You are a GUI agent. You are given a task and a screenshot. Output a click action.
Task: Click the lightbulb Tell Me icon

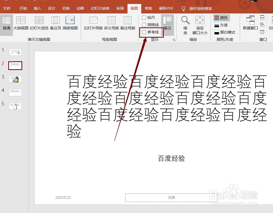[183, 8]
